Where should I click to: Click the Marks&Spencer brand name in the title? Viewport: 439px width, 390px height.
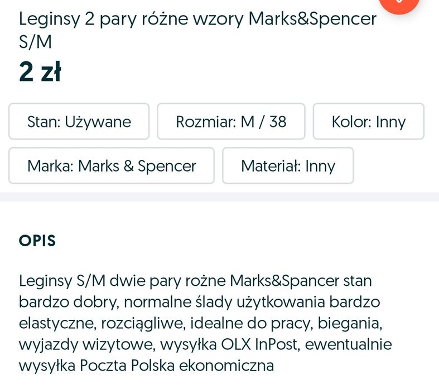[x=312, y=19]
